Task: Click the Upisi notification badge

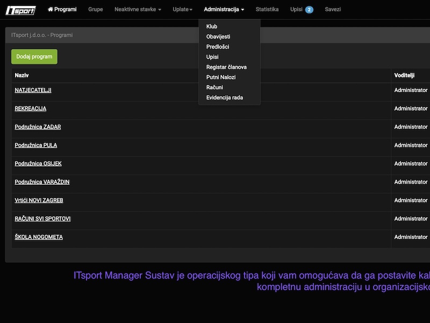Action: pyautogui.click(x=309, y=10)
